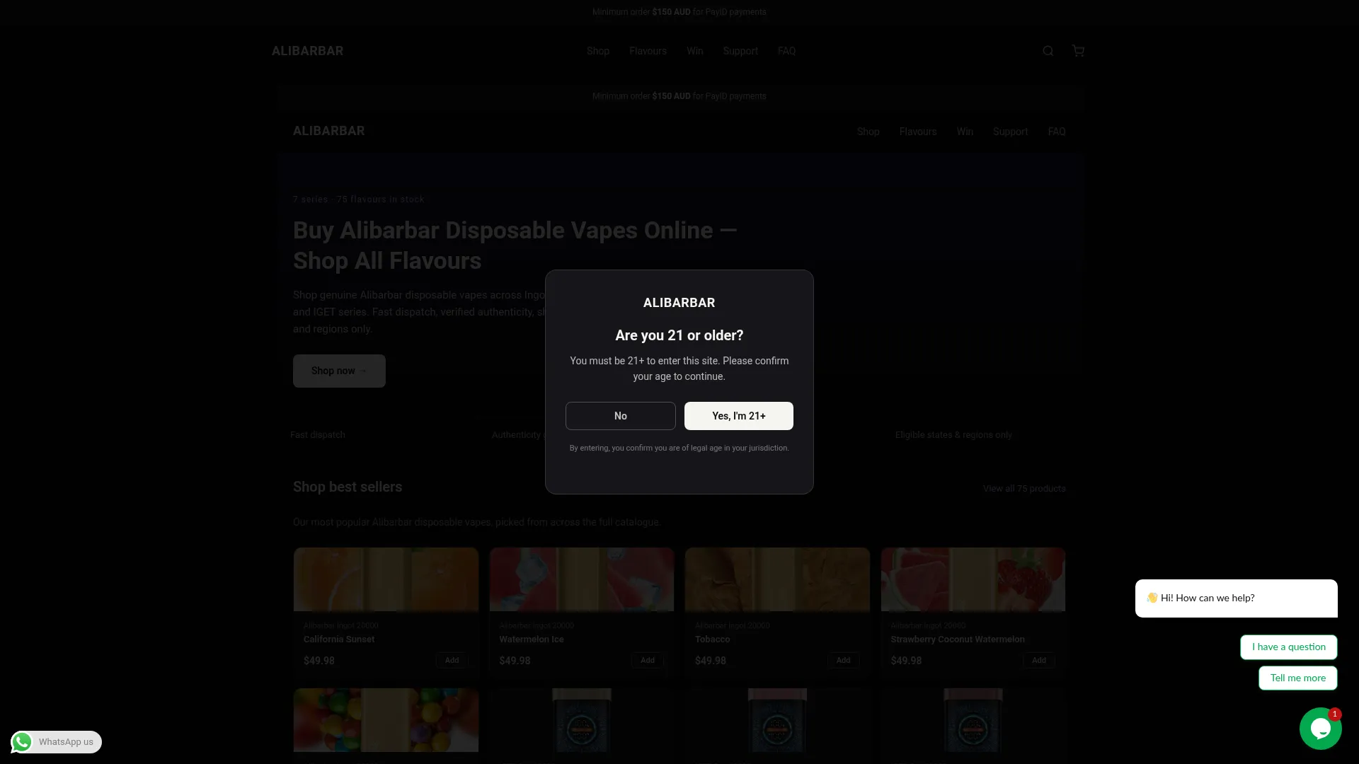Open Win in top navigation bar
The height and width of the screenshot is (764, 1359).
click(695, 51)
